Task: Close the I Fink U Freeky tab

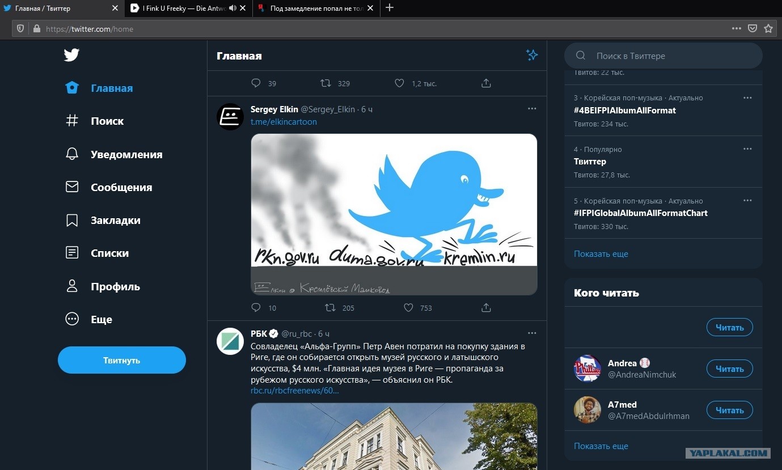Action: tap(243, 9)
